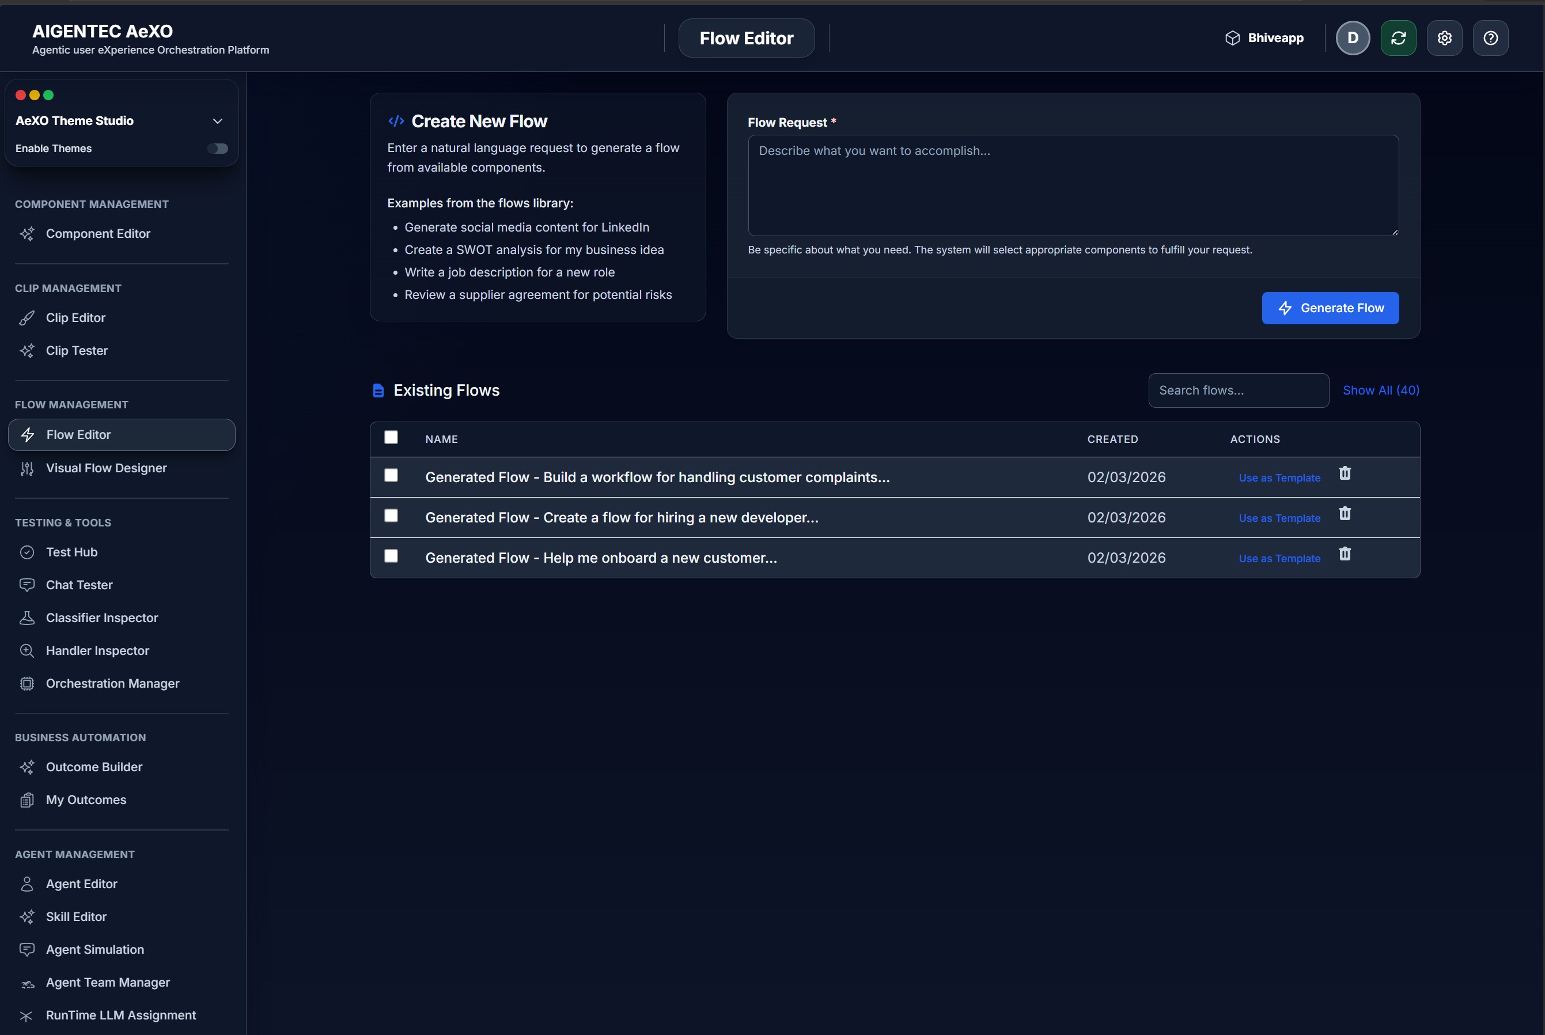
Task: Select the Agent Simulation tool
Action: pos(94,949)
